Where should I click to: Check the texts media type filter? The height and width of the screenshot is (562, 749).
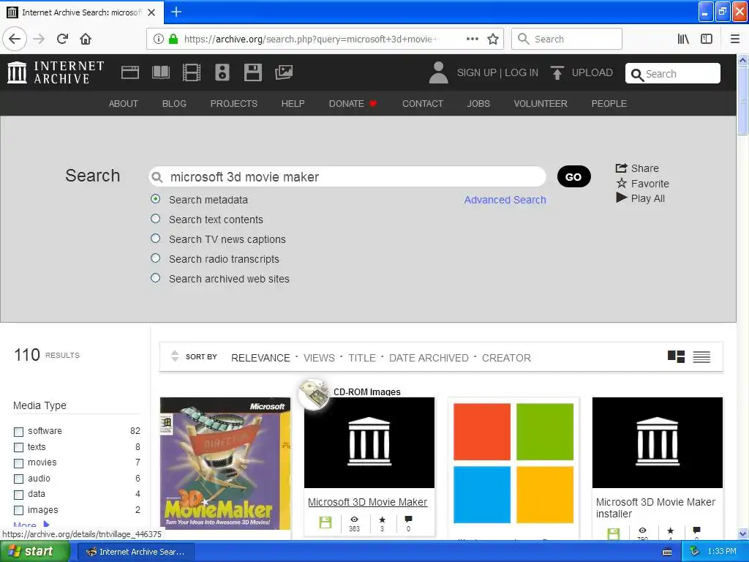[x=18, y=447]
